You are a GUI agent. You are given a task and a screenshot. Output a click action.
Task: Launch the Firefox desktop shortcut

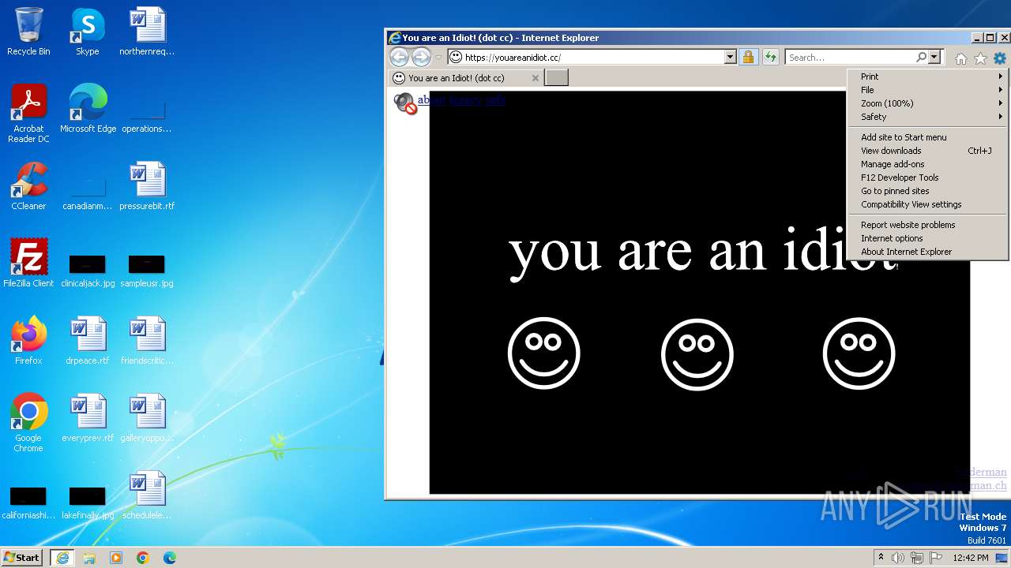point(28,341)
